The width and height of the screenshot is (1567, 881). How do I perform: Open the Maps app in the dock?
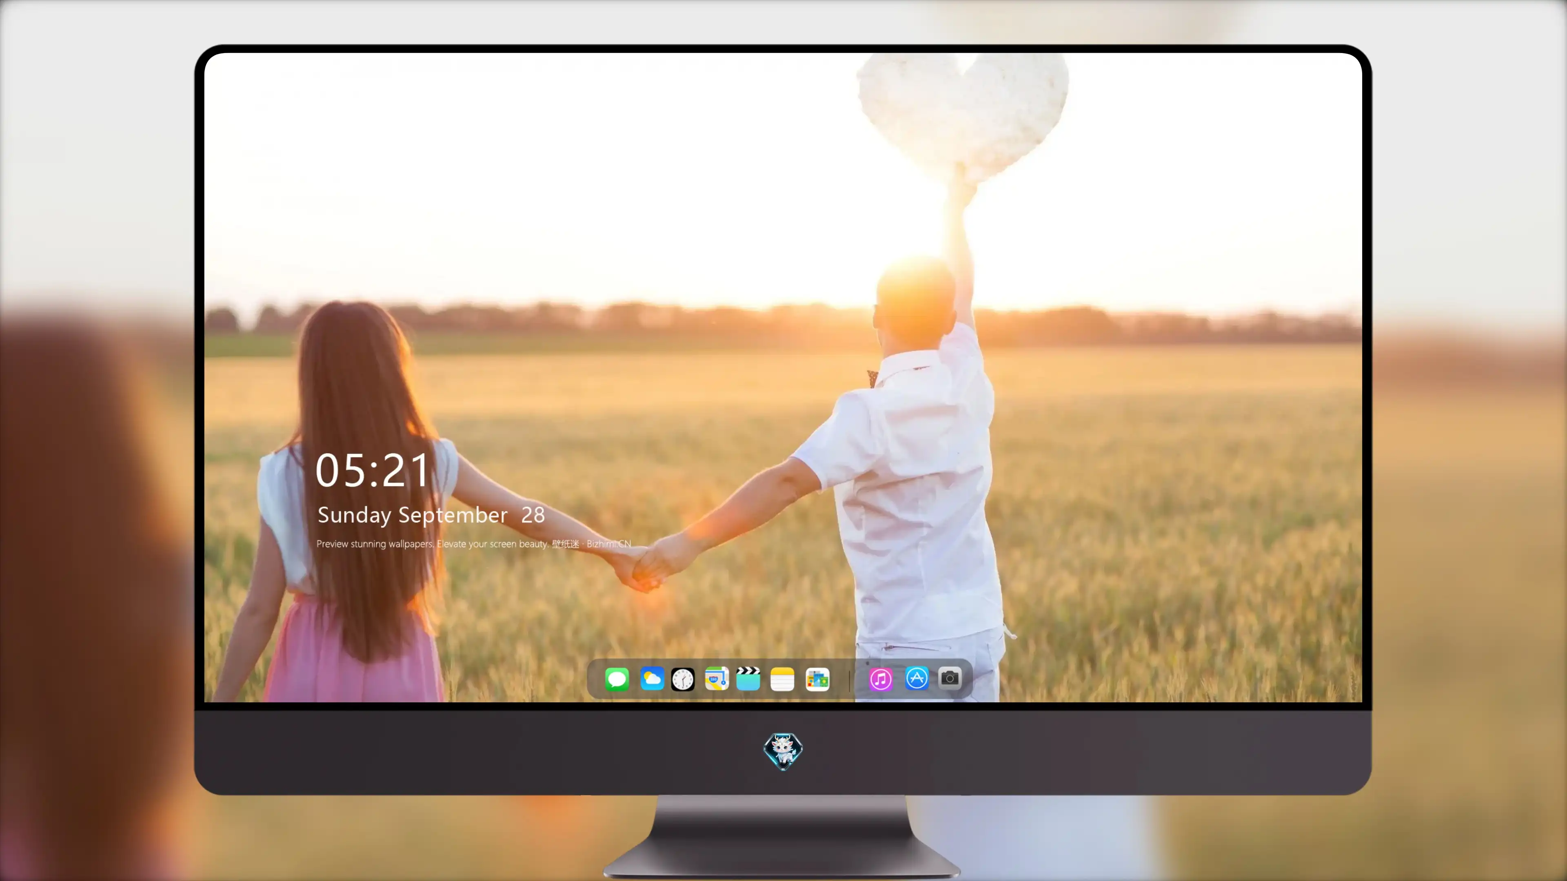pos(717,679)
